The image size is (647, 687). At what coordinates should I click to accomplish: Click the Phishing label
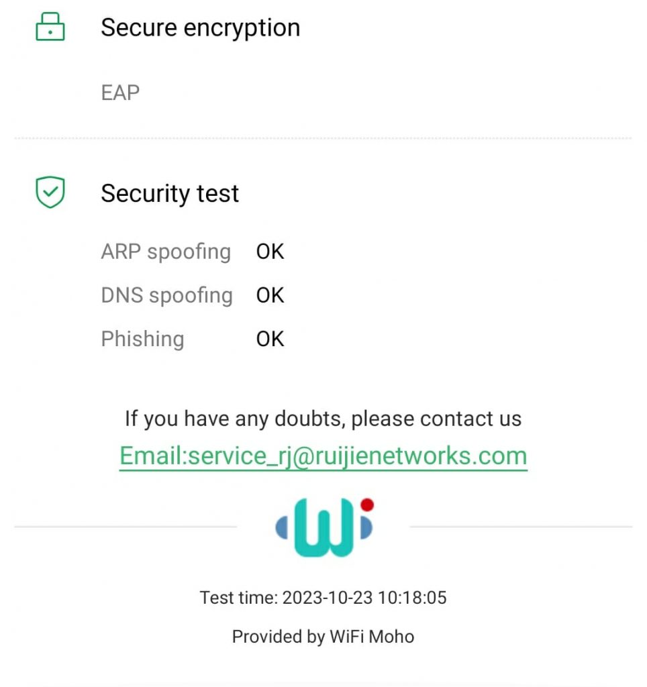142,339
